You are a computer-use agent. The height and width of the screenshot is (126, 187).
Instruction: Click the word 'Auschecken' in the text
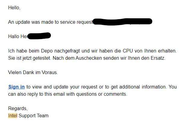coord(89,58)
